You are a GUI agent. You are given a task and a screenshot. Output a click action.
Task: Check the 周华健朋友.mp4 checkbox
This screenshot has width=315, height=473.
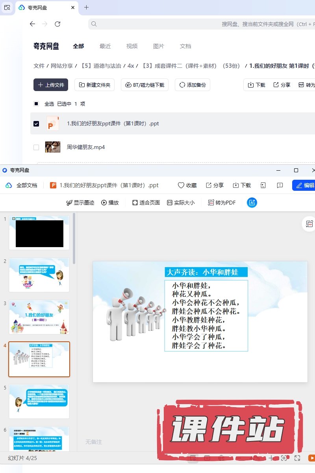(36, 147)
